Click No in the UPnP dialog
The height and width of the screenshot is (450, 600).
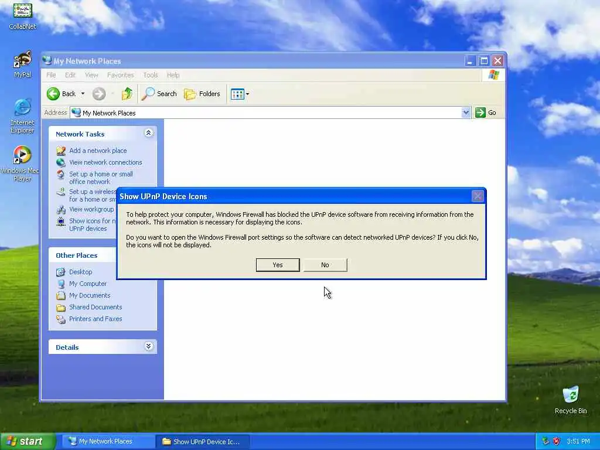(325, 265)
